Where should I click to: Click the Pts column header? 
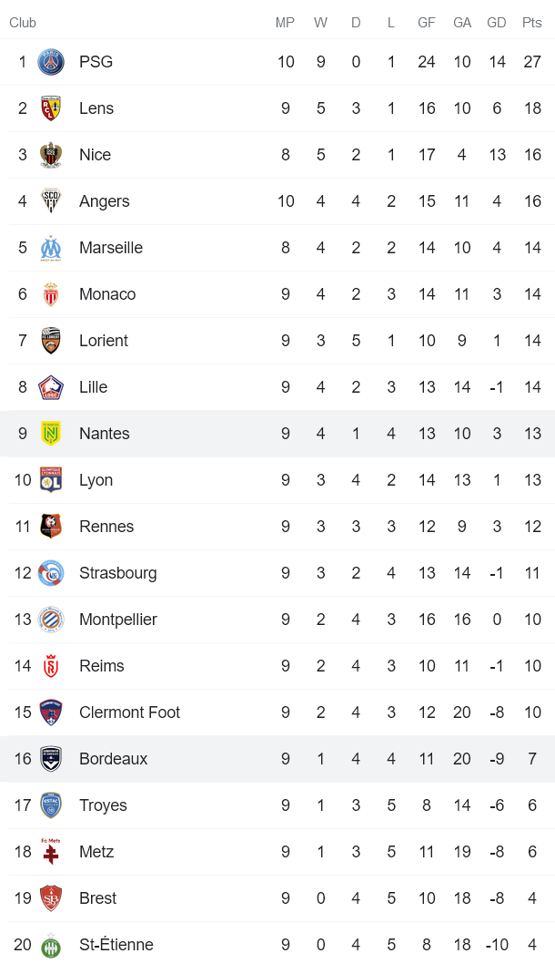click(x=532, y=23)
